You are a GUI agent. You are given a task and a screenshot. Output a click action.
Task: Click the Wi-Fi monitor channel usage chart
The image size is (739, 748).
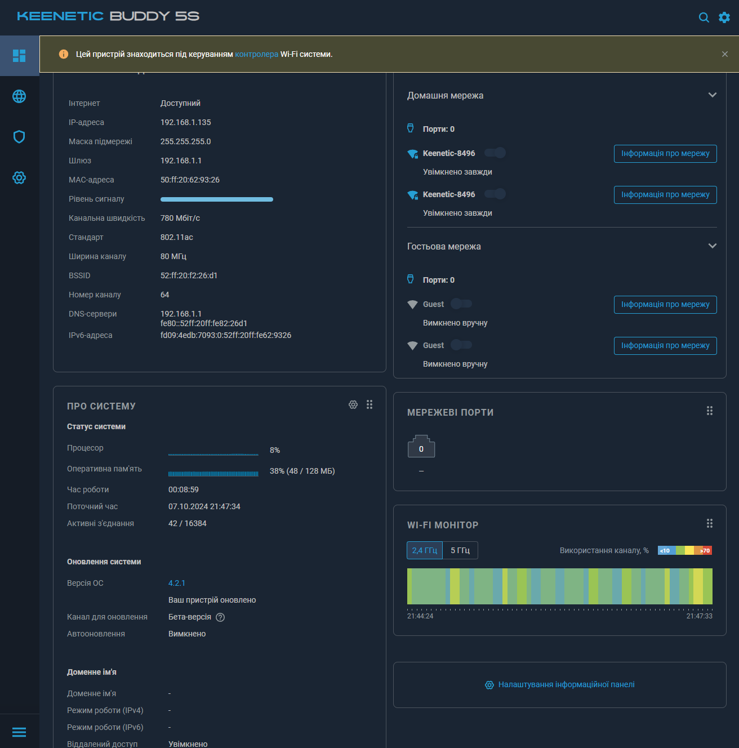[559, 586]
